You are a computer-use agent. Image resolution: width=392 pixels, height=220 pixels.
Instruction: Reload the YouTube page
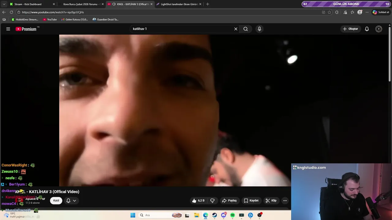[x=11, y=12]
